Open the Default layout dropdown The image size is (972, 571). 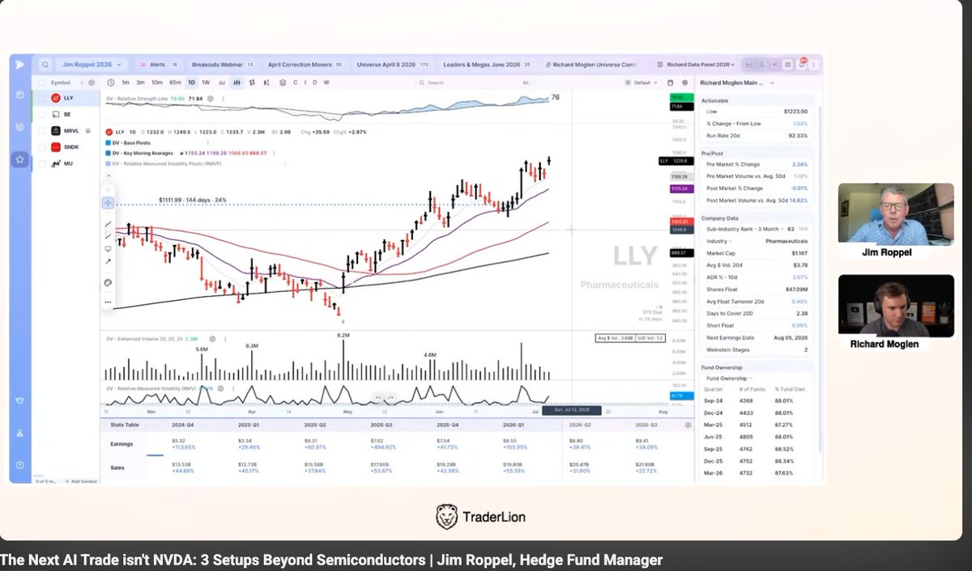pyautogui.click(x=643, y=82)
